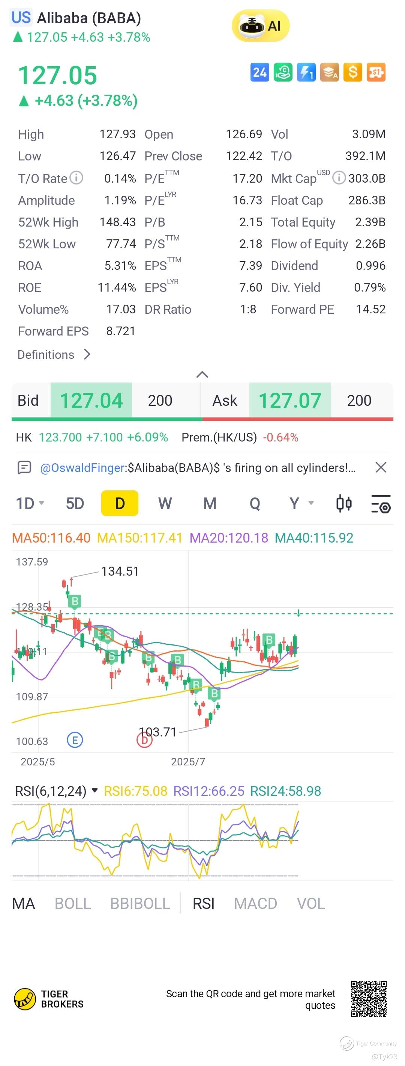Tap the MA50:116.40 legend label
This screenshot has height=1066, width=405.
coord(51,538)
